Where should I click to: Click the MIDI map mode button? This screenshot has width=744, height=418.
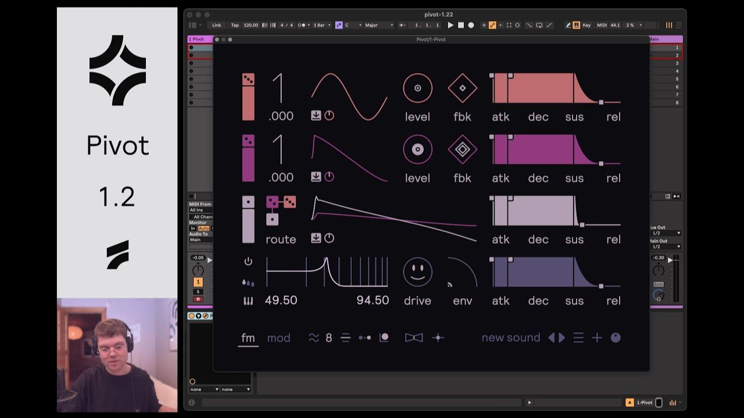tap(602, 25)
